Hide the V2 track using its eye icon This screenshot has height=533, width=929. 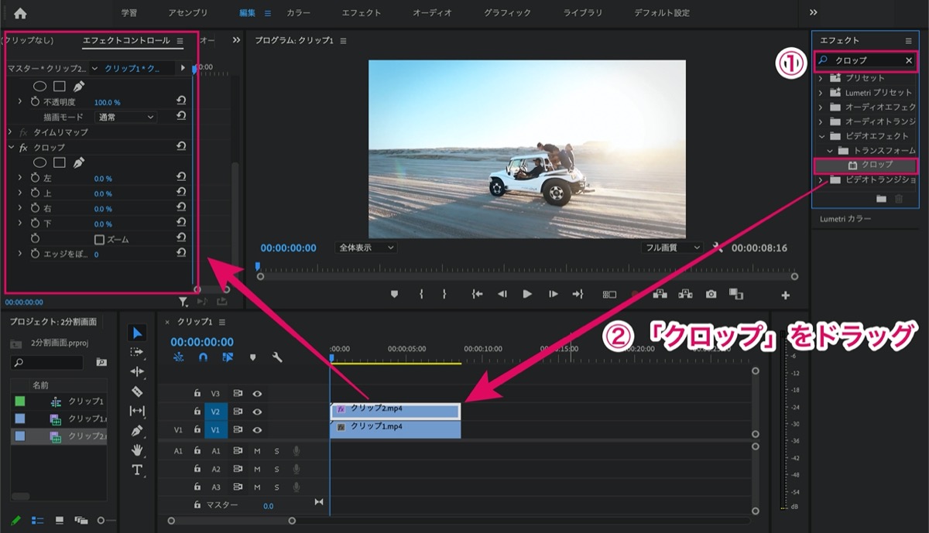[257, 412]
